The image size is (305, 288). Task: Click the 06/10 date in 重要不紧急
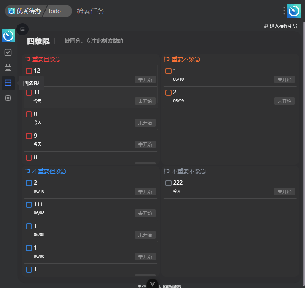[x=178, y=79]
